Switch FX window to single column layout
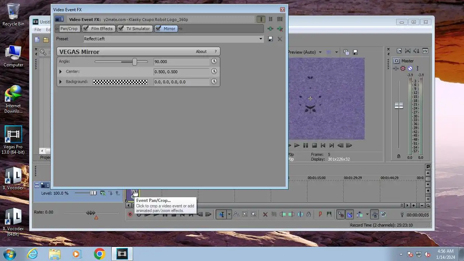Screen dimensions: 464x261 (x=261, y=19)
